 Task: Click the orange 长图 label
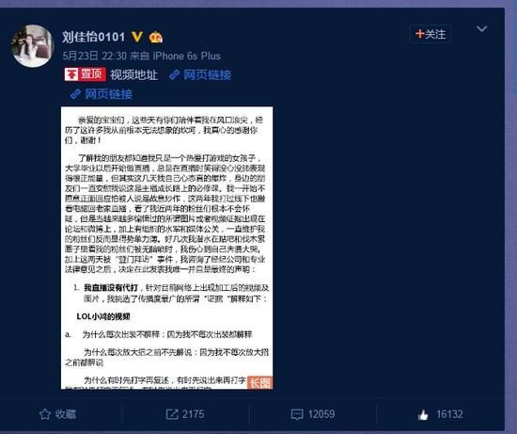[259, 383]
